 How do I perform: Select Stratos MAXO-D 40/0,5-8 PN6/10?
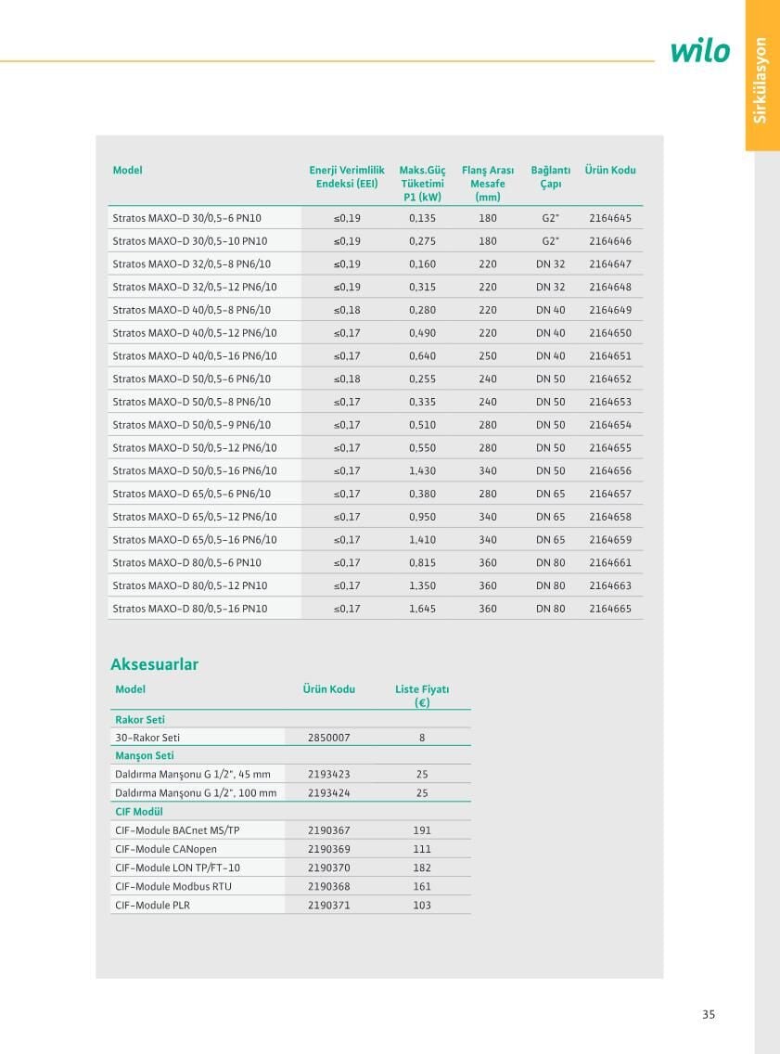click(x=191, y=310)
